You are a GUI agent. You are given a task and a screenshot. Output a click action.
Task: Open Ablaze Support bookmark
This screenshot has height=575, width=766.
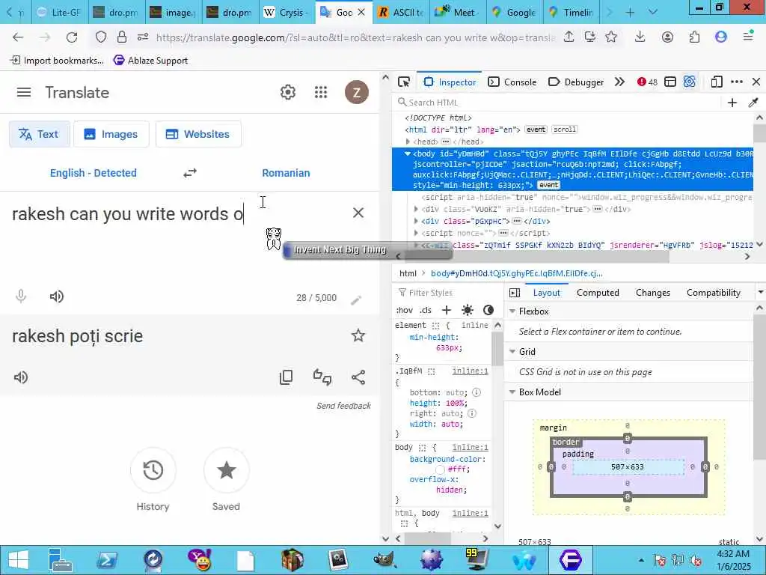[150, 60]
